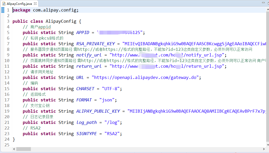The height and width of the screenshot is (153, 269).
Task: Click the '// 返回格式' comment
Action: (34, 95)
